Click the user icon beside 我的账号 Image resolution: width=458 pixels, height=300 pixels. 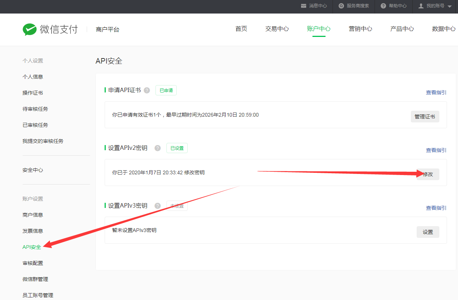[x=421, y=6]
